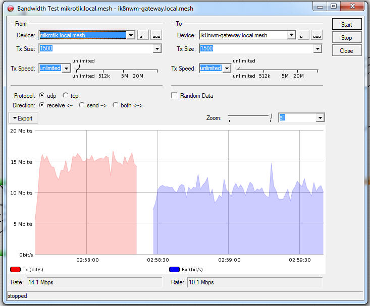Click the From Device field mikrotik.local.mesh

point(83,35)
